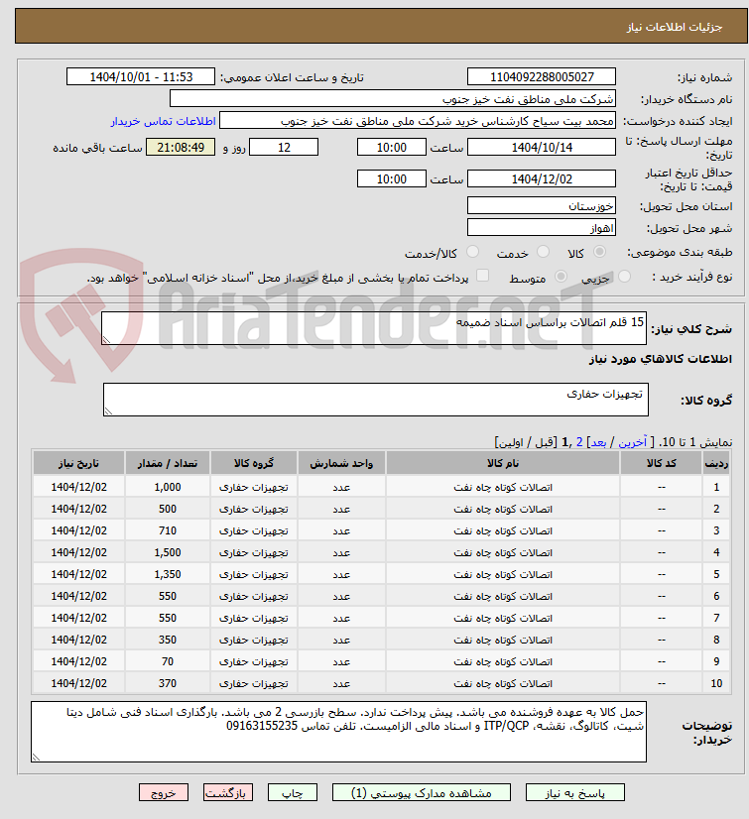Screen dimensions: 749x819
Task: Go to page 2 of results
Action: [579, 442]
